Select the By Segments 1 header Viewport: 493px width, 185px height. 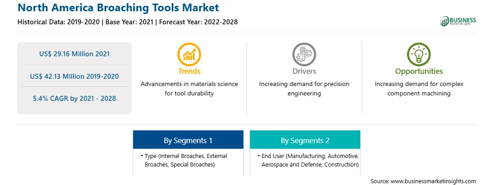(188, 140)
